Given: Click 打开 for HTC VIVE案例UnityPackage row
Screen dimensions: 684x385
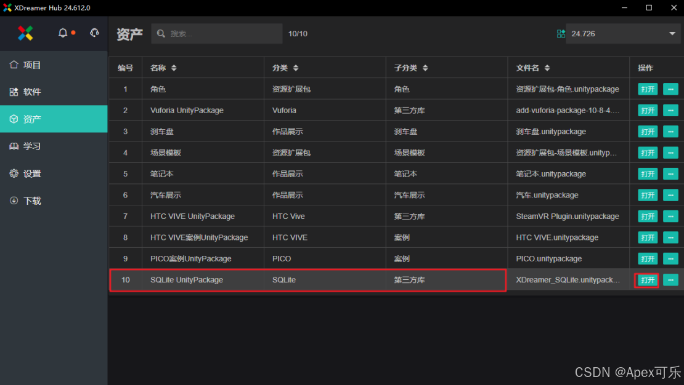Looking at the screenshot, I should click(x=648, y=237).
